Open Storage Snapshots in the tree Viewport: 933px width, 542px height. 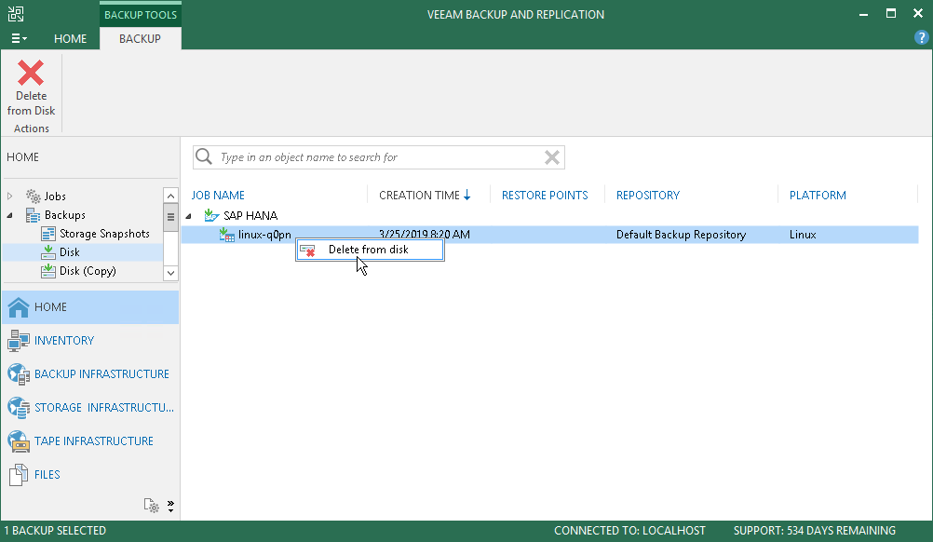pos(104,234)
